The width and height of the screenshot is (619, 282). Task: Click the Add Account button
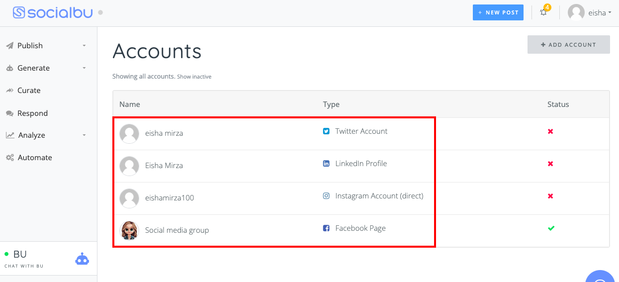[x=569, y=44]
